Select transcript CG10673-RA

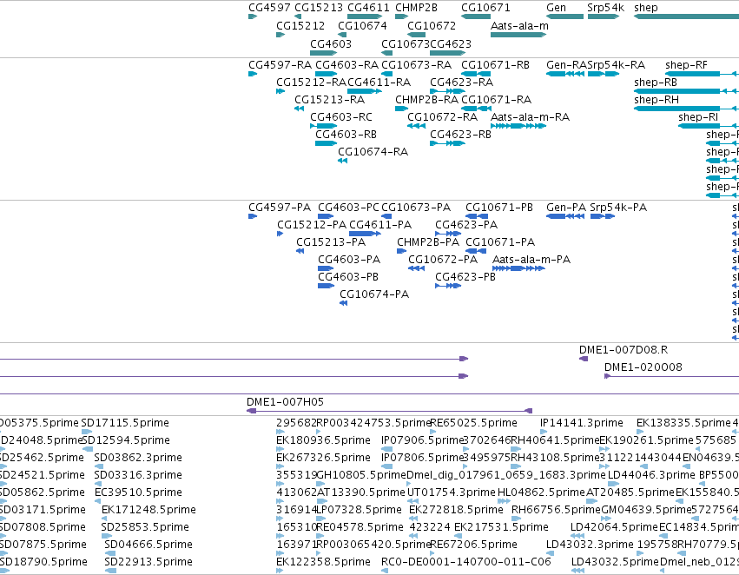tap(416, 64)
